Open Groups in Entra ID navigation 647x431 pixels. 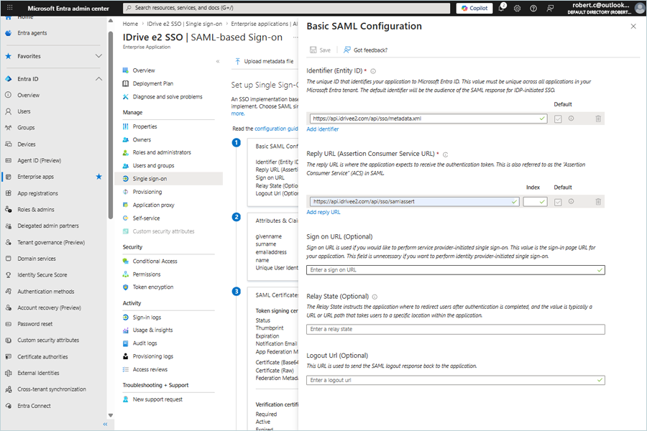26,128
